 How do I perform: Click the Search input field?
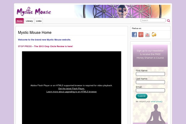click(x=153, y=20)
